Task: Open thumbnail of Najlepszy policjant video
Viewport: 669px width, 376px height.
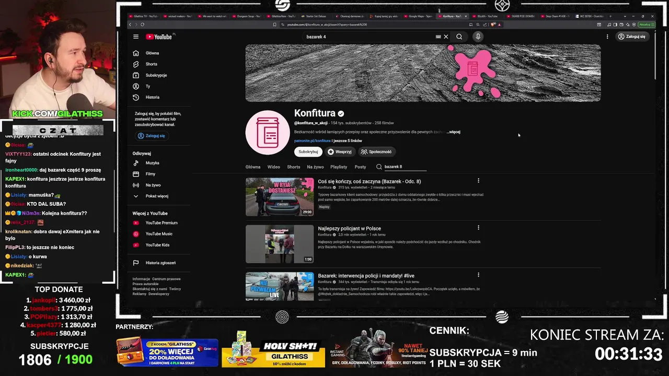Action: coord(280,244)
